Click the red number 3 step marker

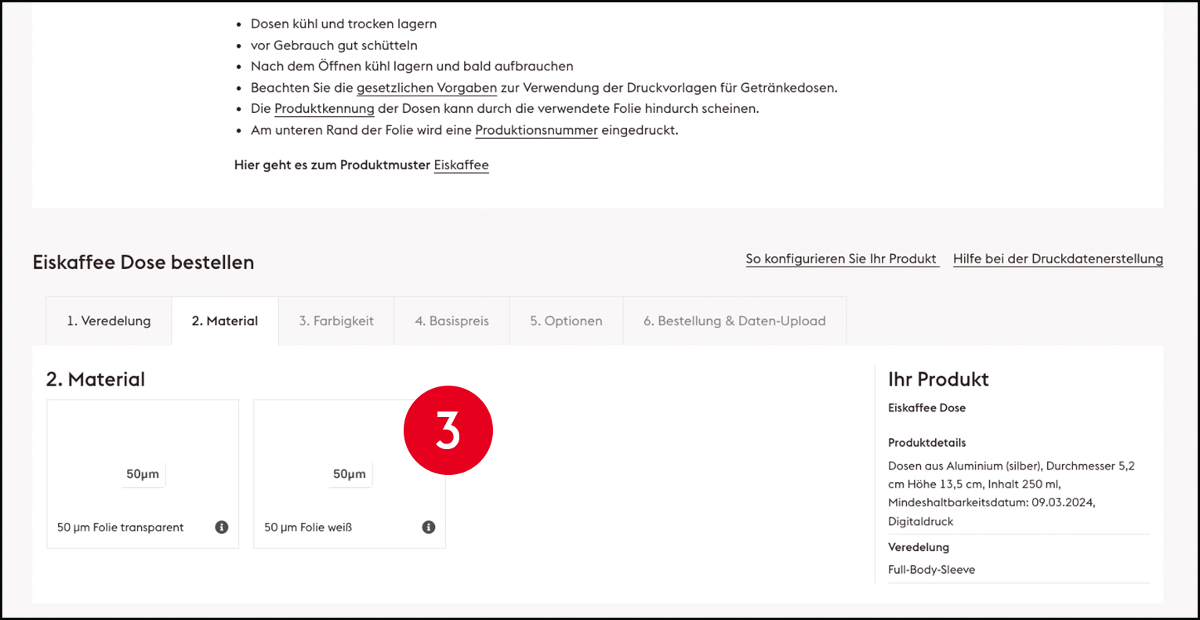[448, 430]
